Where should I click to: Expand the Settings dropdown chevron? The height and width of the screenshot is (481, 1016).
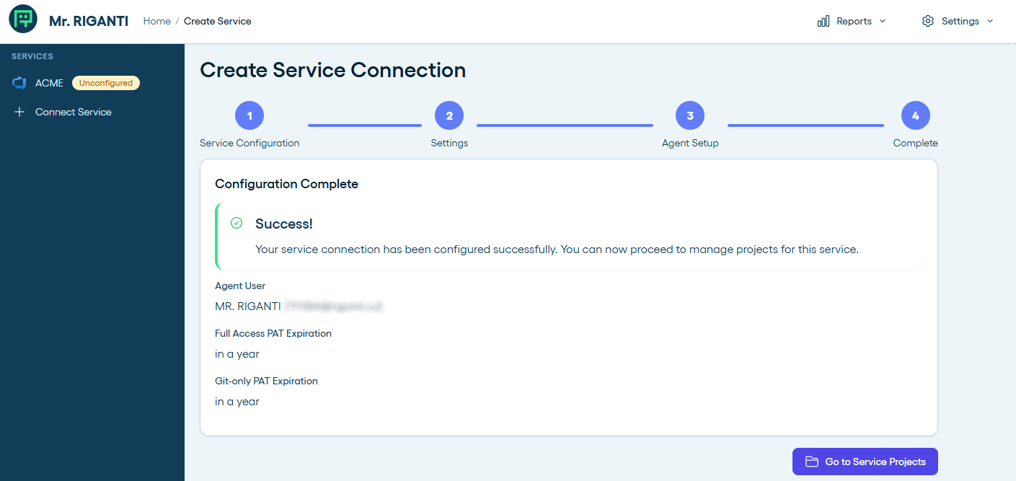point(990,22)
